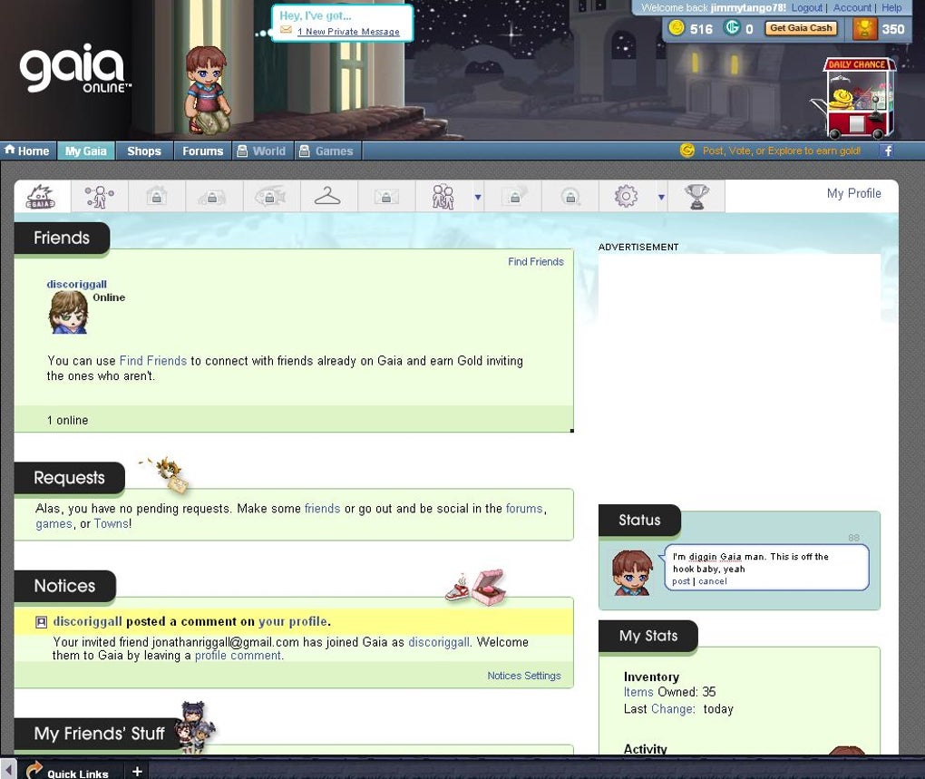Open Notices Settings link
The image size is (925, 779).
[x=524, y=676]
